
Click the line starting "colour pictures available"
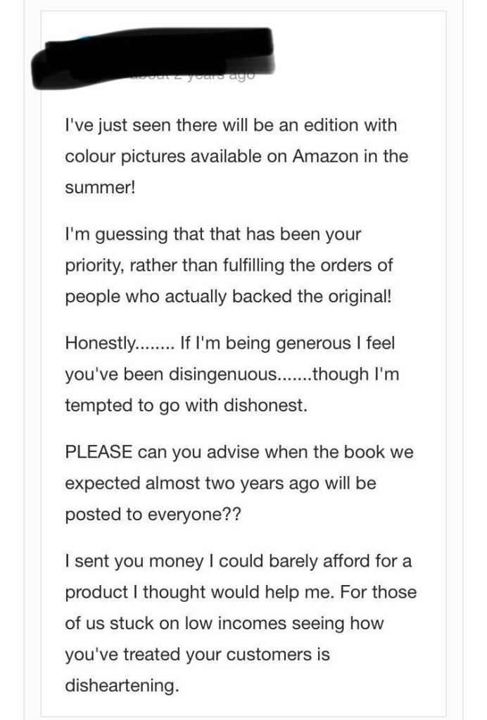point(236,157)
